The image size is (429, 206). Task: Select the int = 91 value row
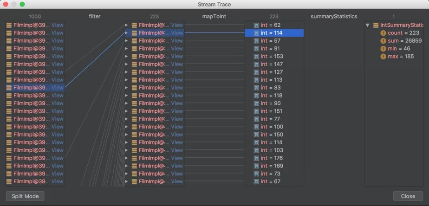click(274, 49)
